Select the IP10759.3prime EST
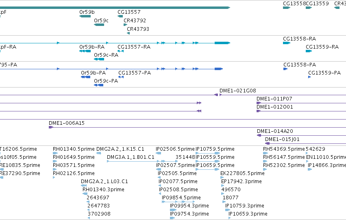Image resolution: width=346 pixels, height=220 pixels. click(228, 210)
